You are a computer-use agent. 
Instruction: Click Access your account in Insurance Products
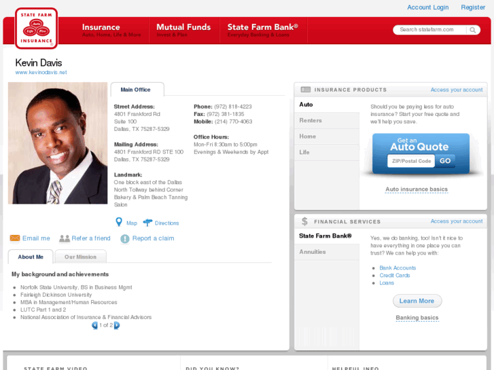(x=457, y=90)
